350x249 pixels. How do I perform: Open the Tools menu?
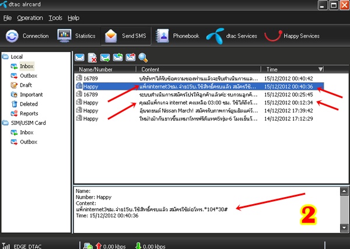point(55,18)
